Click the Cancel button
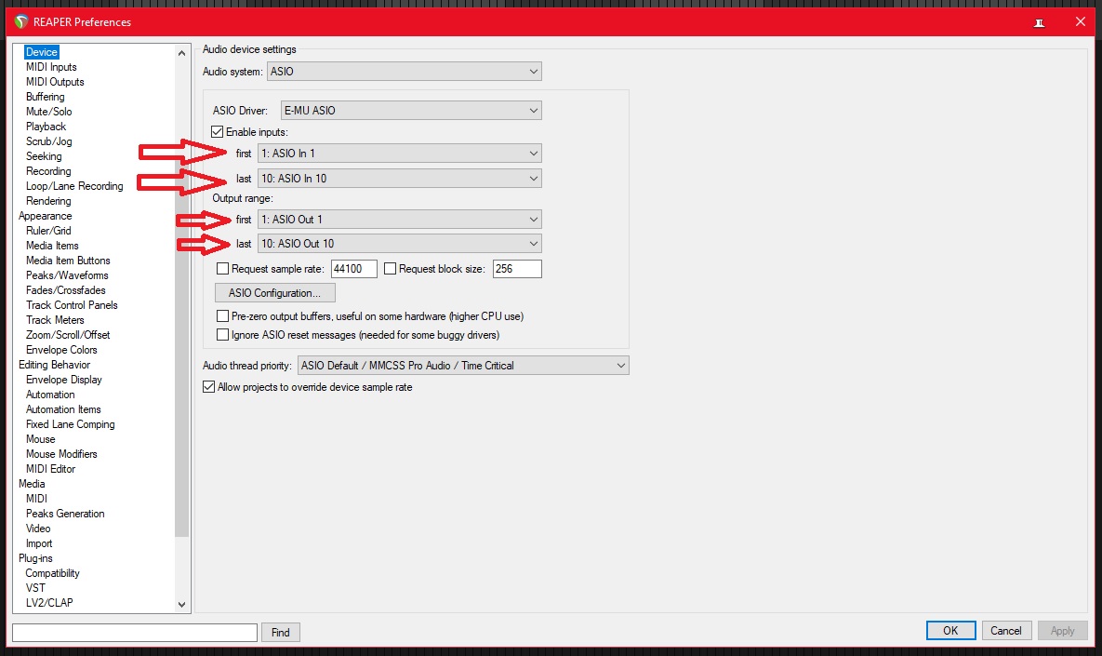 point(1005,631)
